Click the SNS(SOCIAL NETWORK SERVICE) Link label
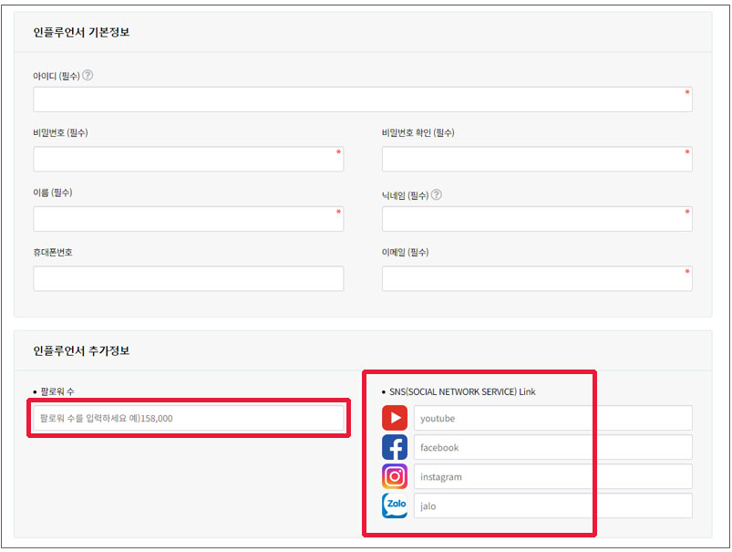Image resolution: width=732 pixels, height=552 pixels. pyautogui.click(x=462, y=391)
